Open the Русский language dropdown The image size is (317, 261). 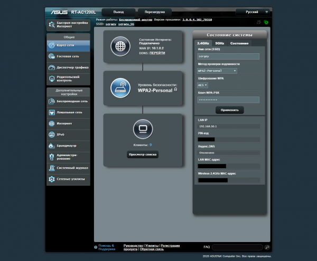click(x=253, y=11)
